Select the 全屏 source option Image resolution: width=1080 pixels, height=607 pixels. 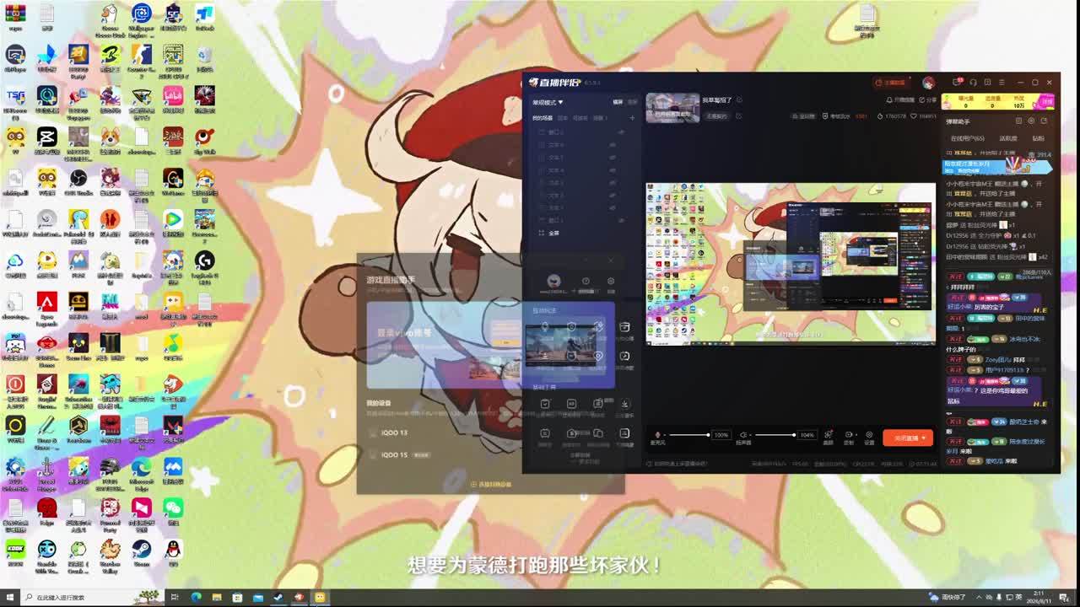click(553, 233)
